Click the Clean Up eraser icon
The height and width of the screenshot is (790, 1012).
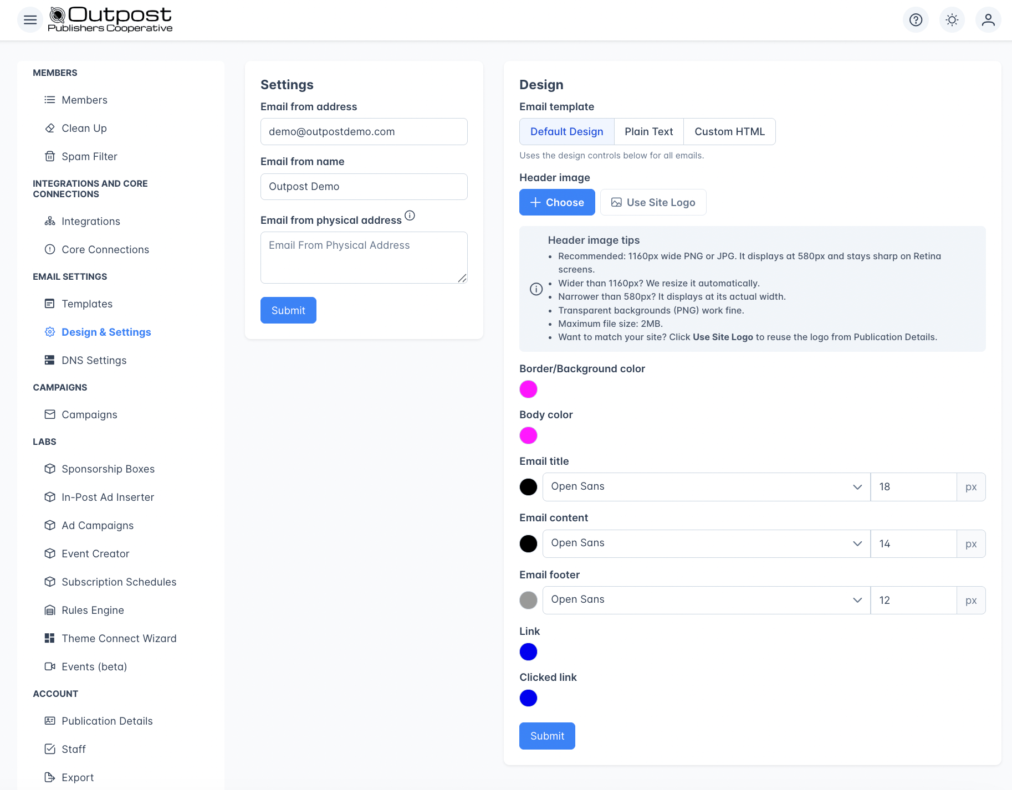click(x=50, y=128)
